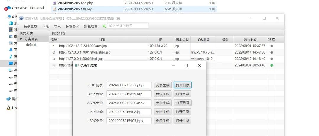Sort by the OS类型 column header
The height and width of the screenshot is (136, 319).
[x=204, y=40]
